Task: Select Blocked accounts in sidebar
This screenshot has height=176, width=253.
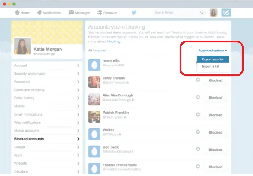Action: [x=47, y=139]
